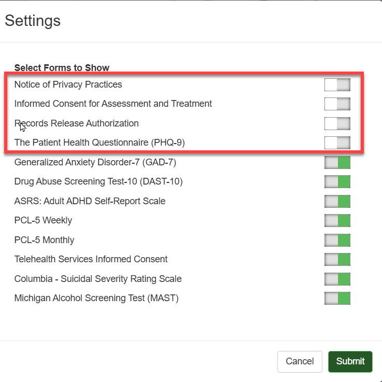Click the Notice of Privacy Practices label text

(68, 84)
